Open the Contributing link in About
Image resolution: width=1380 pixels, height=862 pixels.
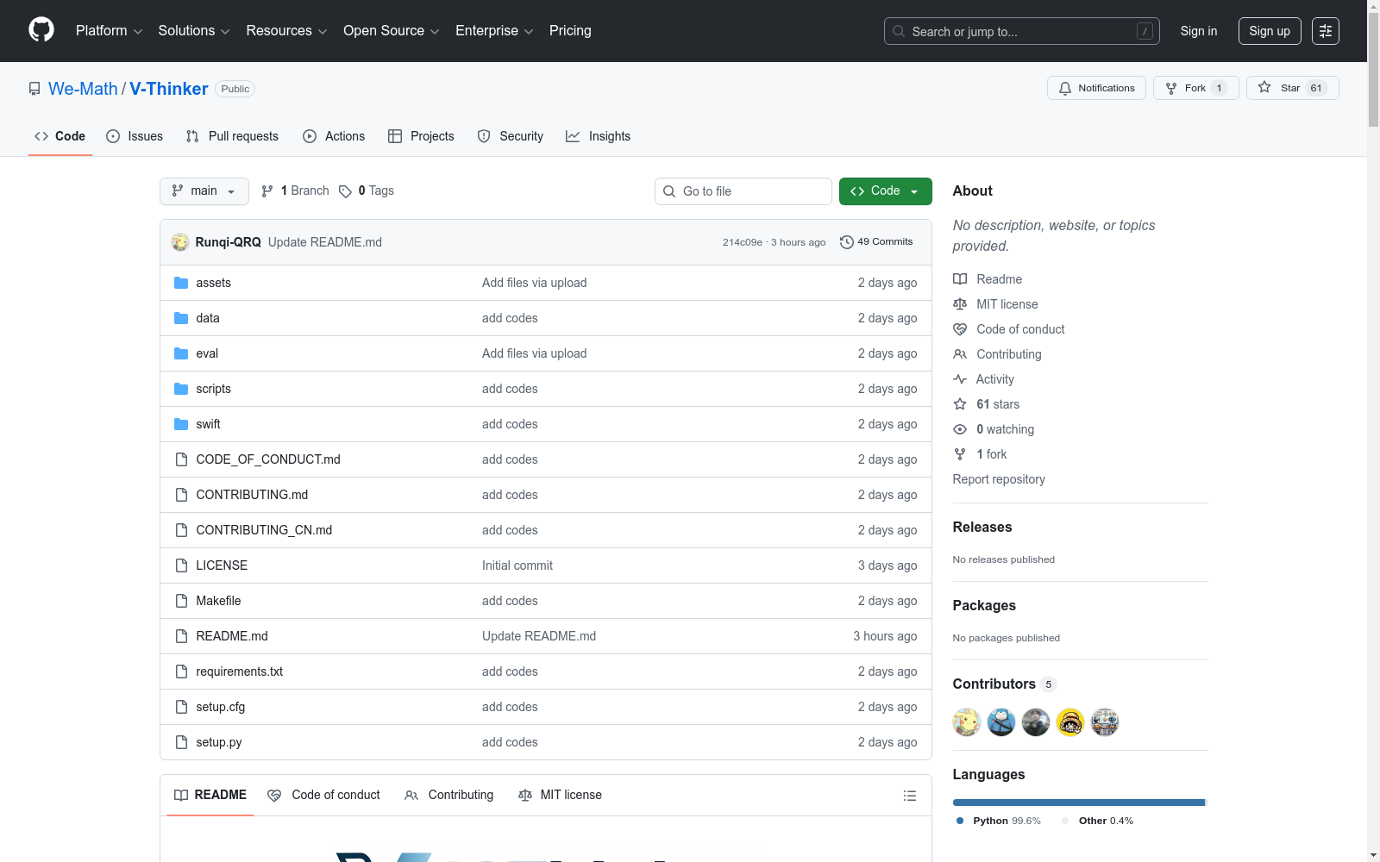click(997, 354)
